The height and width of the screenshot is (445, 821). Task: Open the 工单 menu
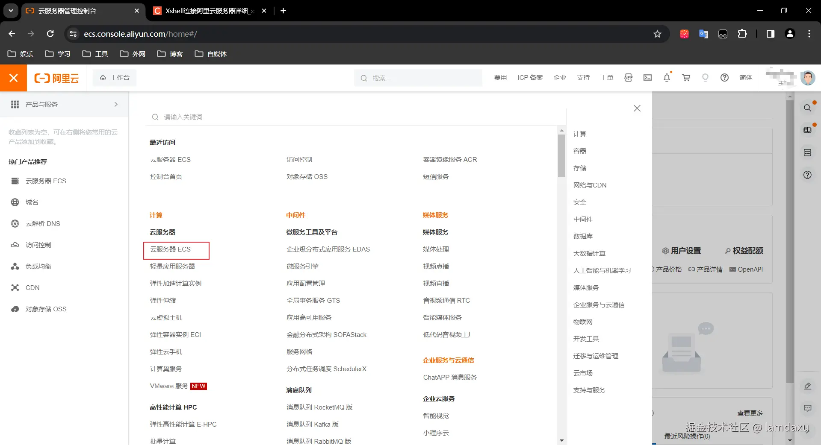607,78
